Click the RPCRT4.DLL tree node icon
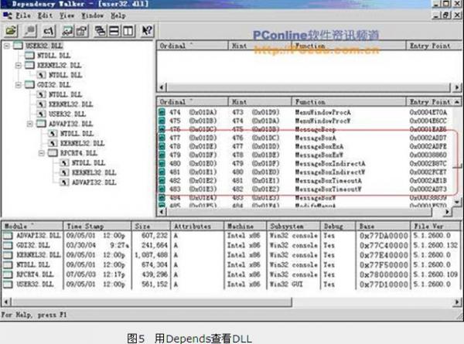This screenshot has height=344, width=464. [53, 153]
